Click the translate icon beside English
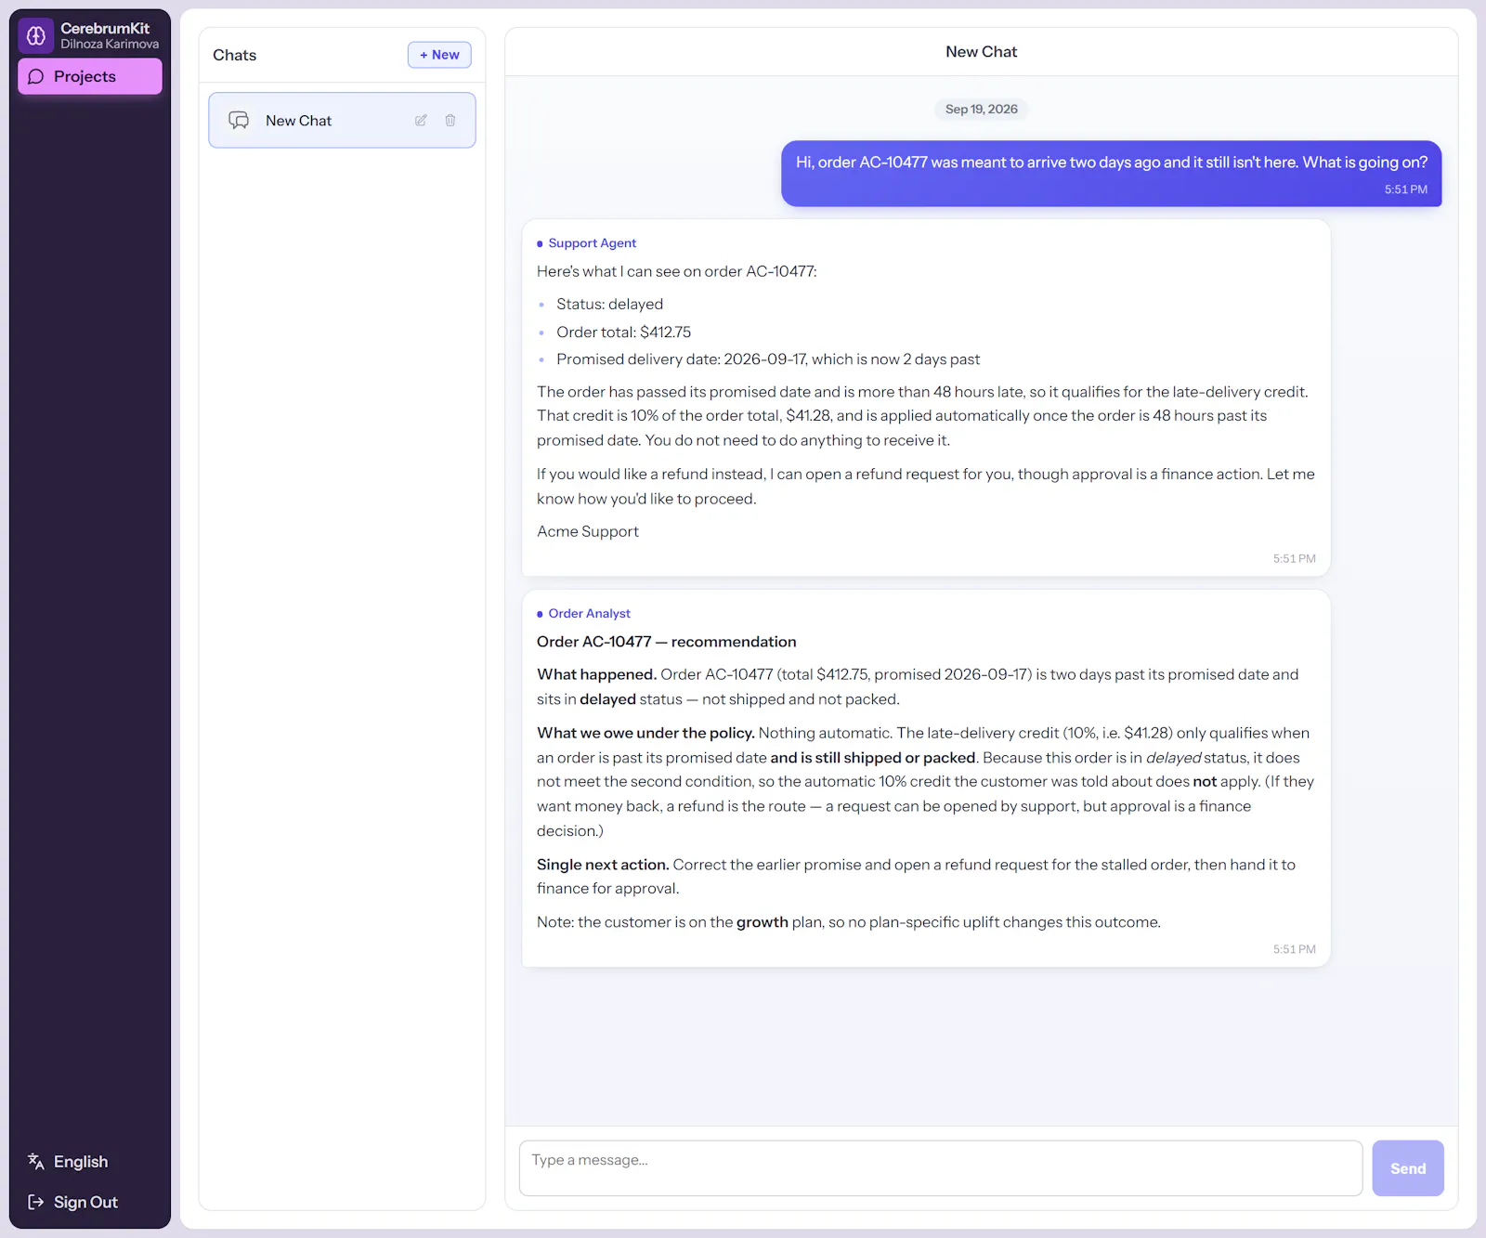The height and width of the screenshot is (1238, 1486). click(x=36, y=1161)
